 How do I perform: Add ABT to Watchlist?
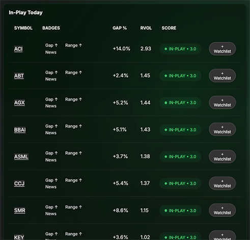222,76
